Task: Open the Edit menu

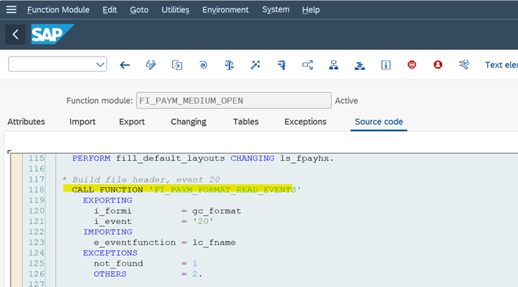Action: (x=110, y=10)
